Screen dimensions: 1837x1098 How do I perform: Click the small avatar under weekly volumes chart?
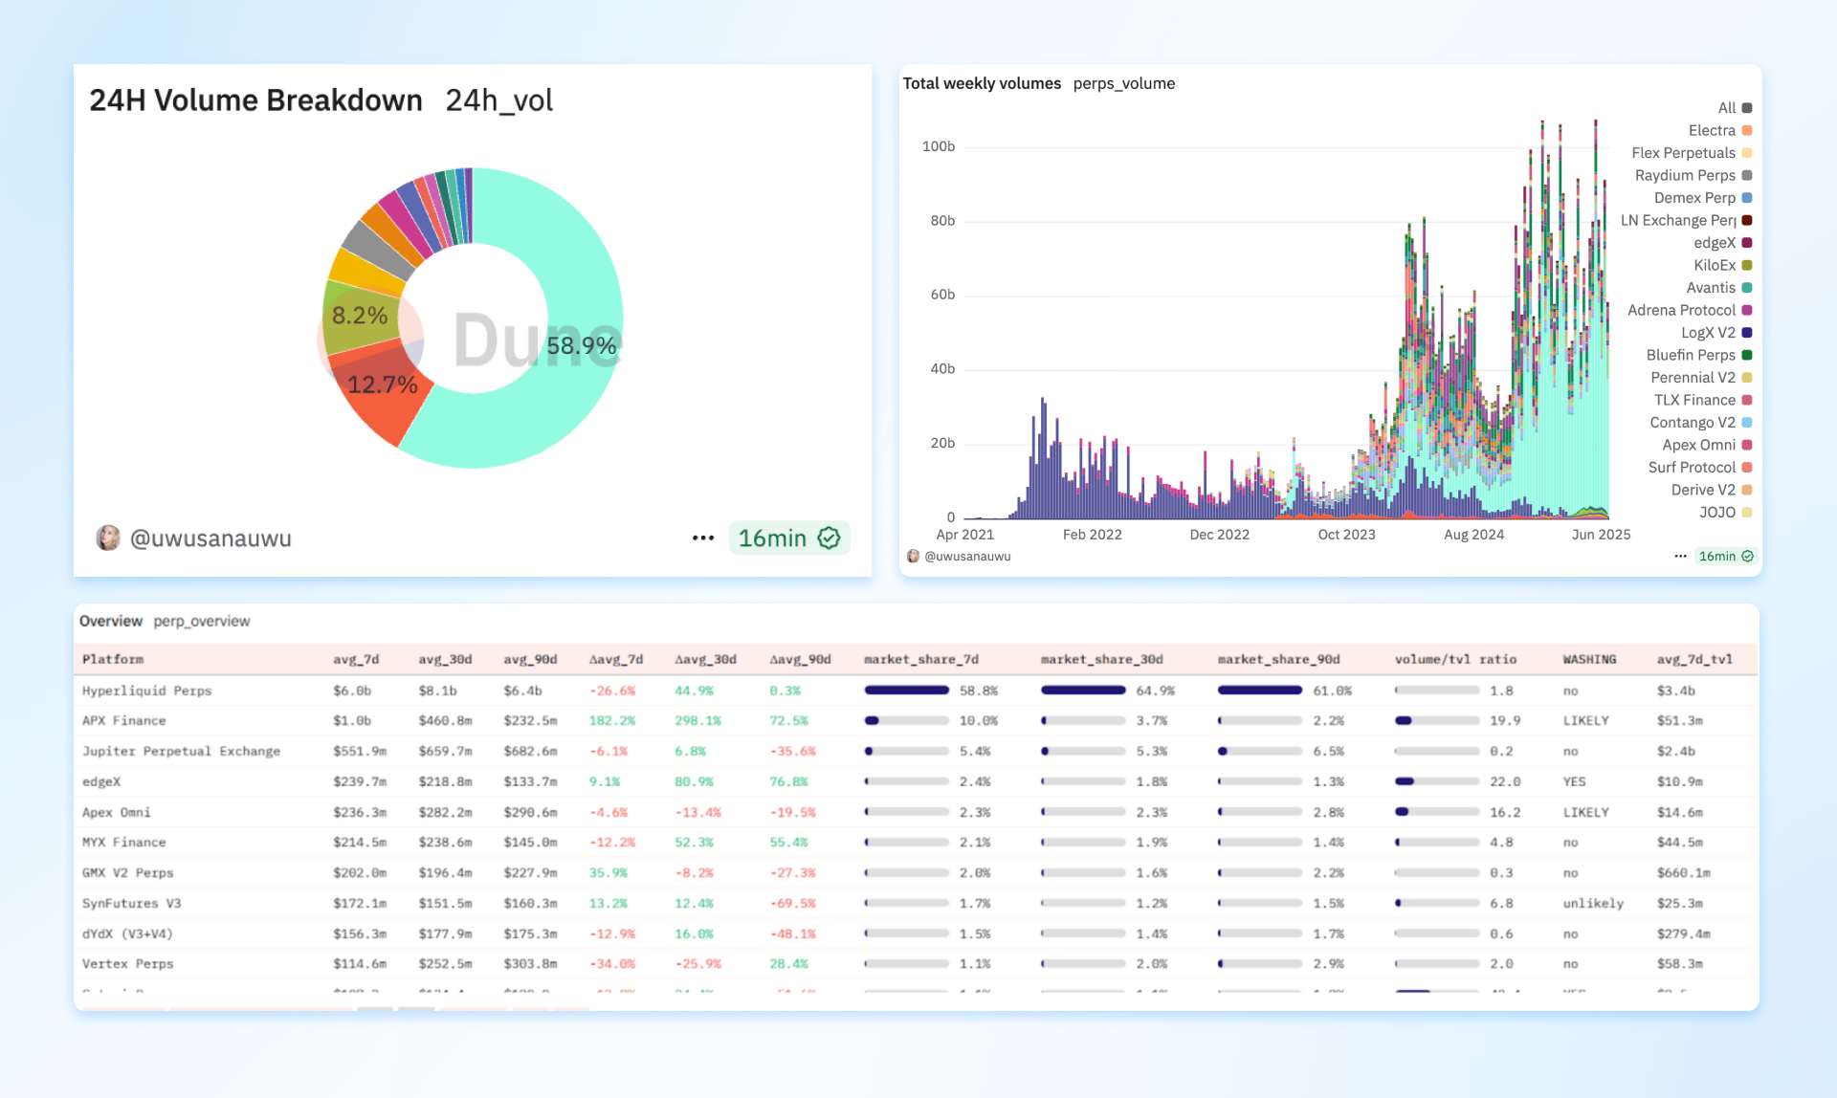pos(913,557)
